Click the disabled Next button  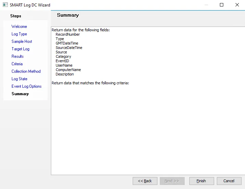click(172, 181)
